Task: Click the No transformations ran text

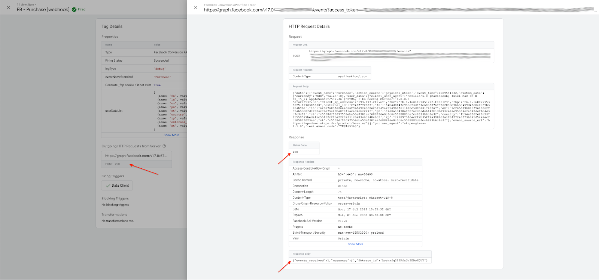Action: (118, 221)
